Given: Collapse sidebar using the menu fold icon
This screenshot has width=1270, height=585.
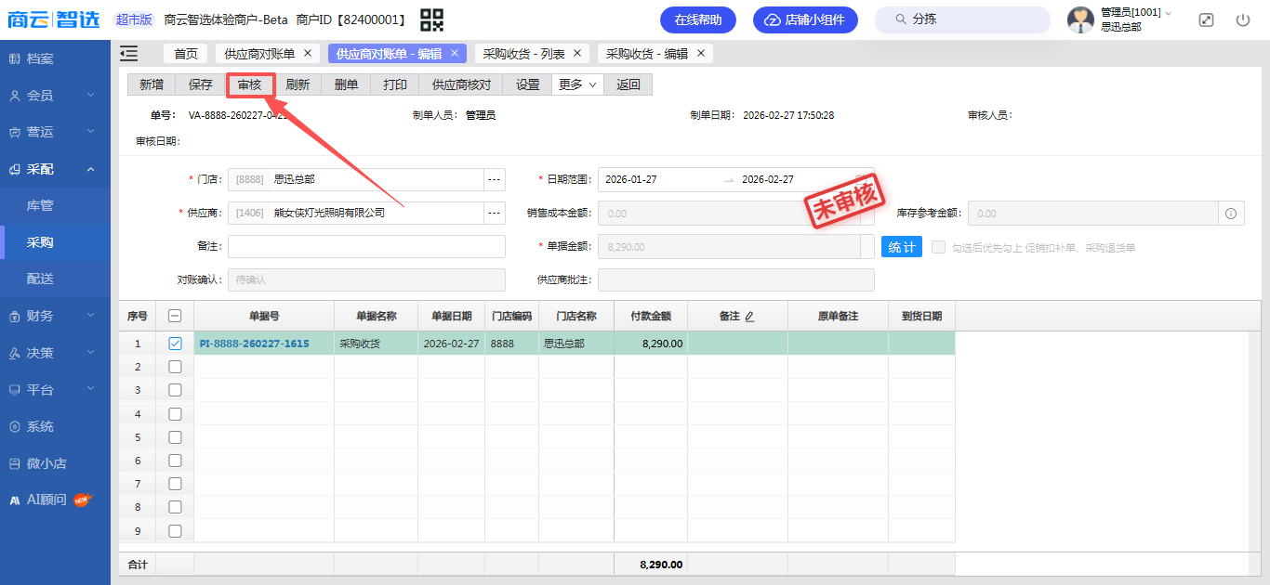Looking at the screenshot, I should pyautogui.click(x=129, y=54).
